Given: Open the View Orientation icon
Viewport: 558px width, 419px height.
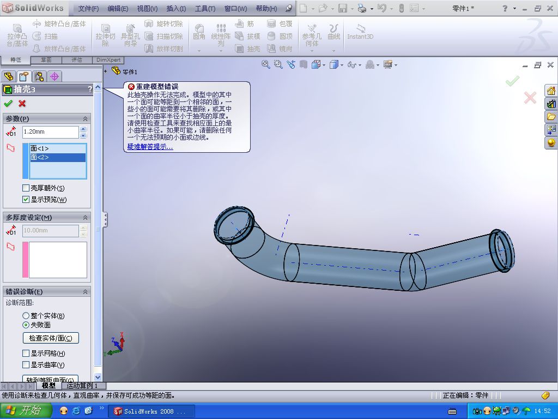Looking at the screenshot, I should tap(316, 64).
